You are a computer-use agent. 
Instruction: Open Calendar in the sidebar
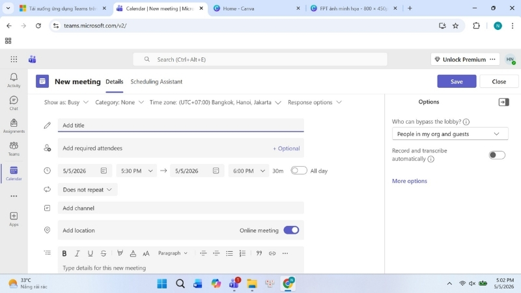coord(14,173)
